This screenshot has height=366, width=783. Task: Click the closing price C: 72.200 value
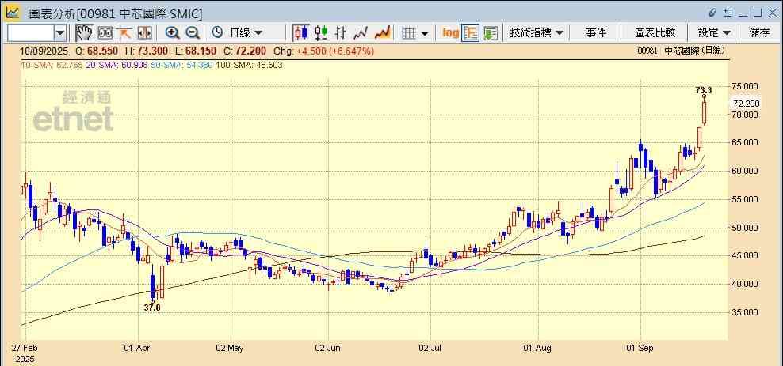click(245, 51)
